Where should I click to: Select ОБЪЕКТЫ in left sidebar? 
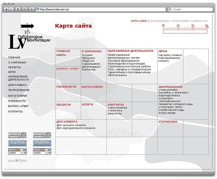click(x=14, y=67)
